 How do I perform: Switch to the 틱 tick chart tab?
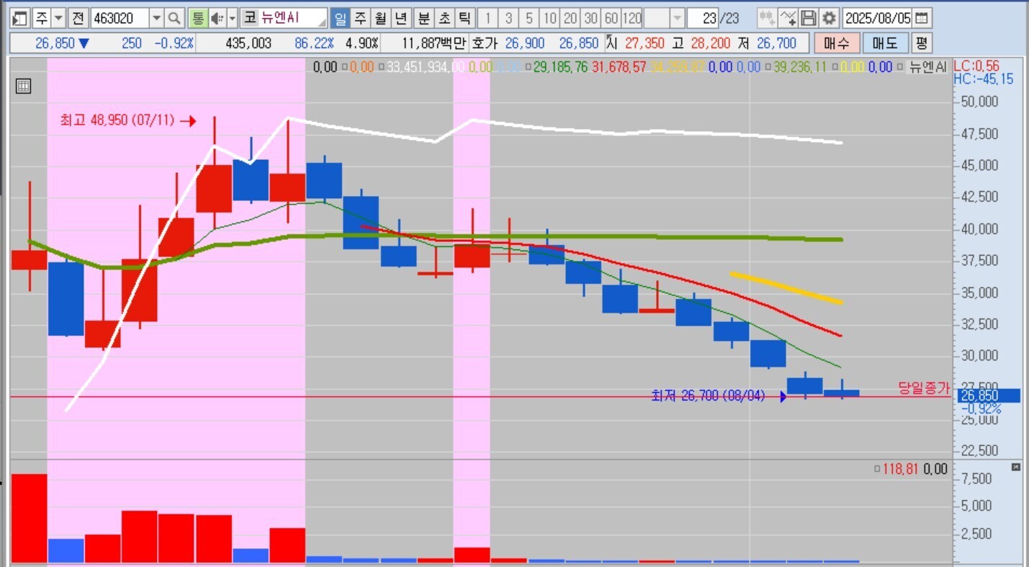click(466, 18)
